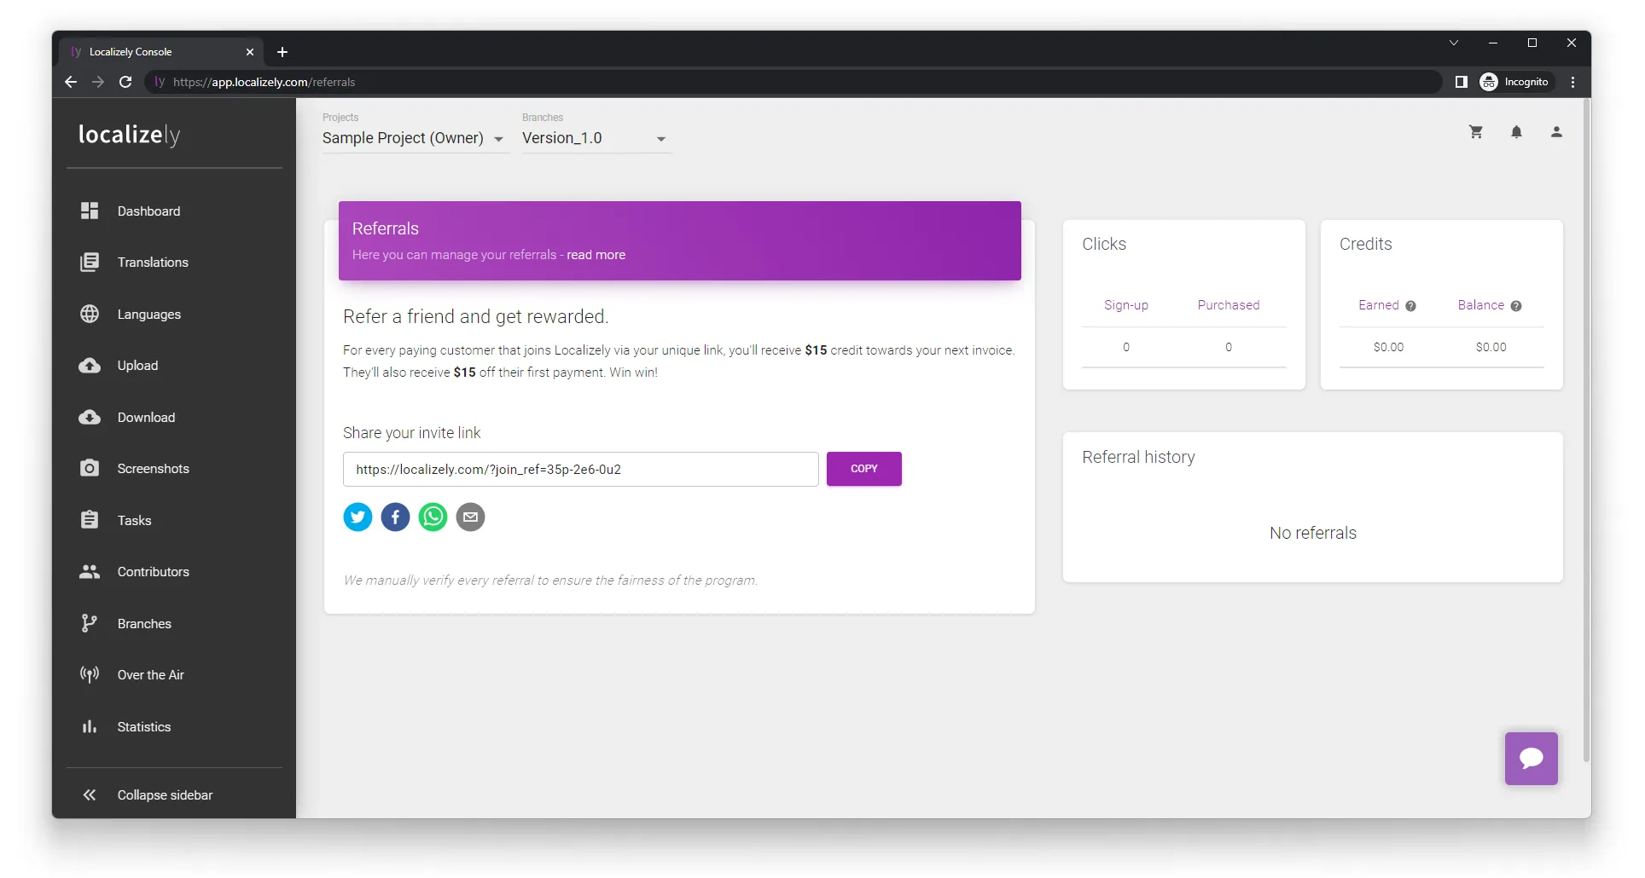Viewport: 1645px width, 878px height.
Task: Click the localizely logo
Action: coord(130,135)
